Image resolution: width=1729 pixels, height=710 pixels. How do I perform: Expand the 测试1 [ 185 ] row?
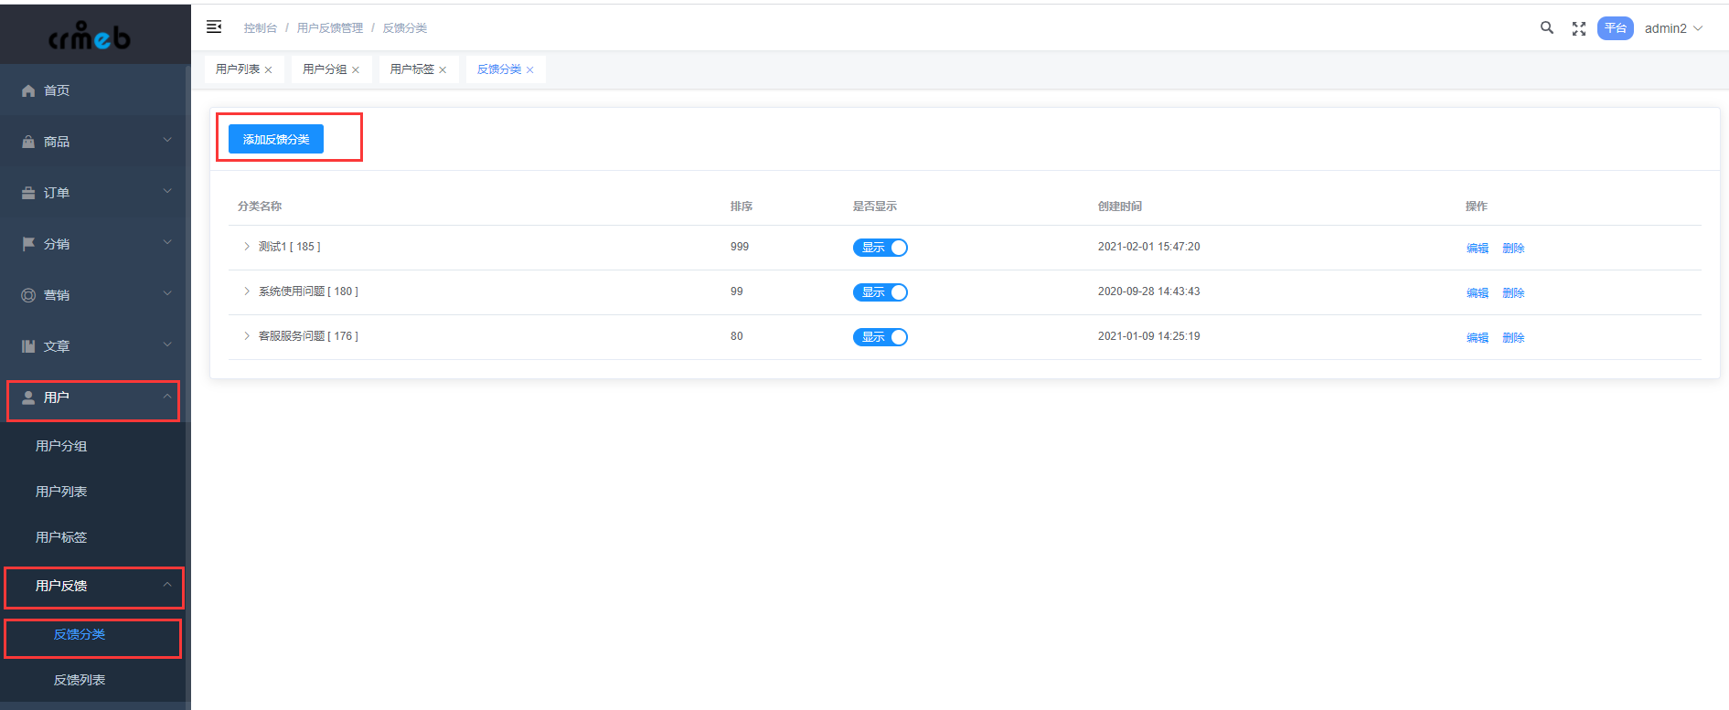click(247, 247)
